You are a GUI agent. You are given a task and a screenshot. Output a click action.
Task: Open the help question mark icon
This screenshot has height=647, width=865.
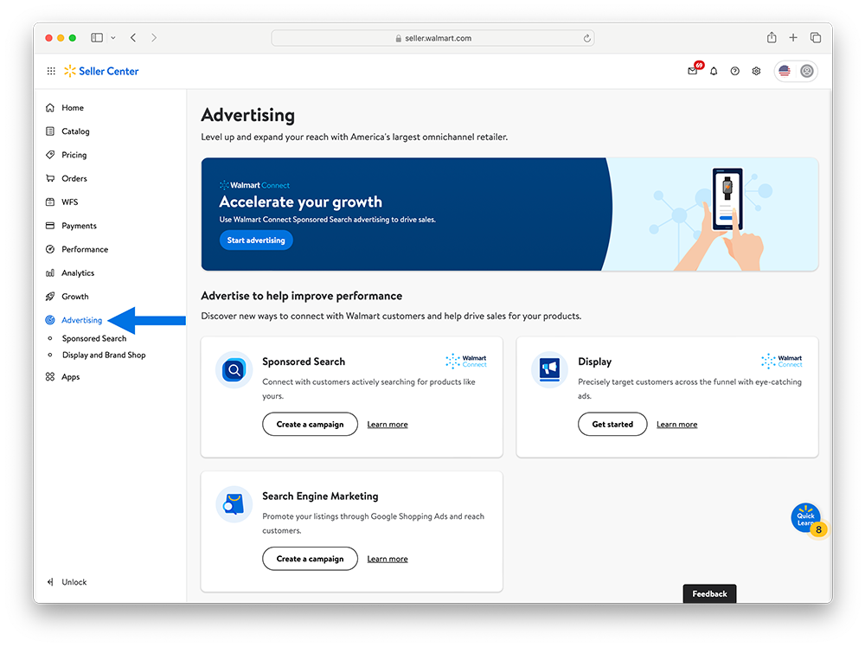point(734,71)
